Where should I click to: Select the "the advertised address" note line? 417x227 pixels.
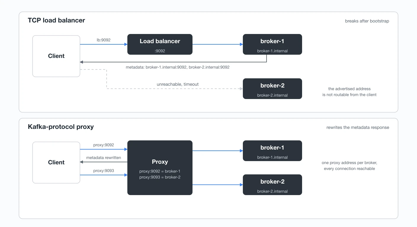click(349, 89)
